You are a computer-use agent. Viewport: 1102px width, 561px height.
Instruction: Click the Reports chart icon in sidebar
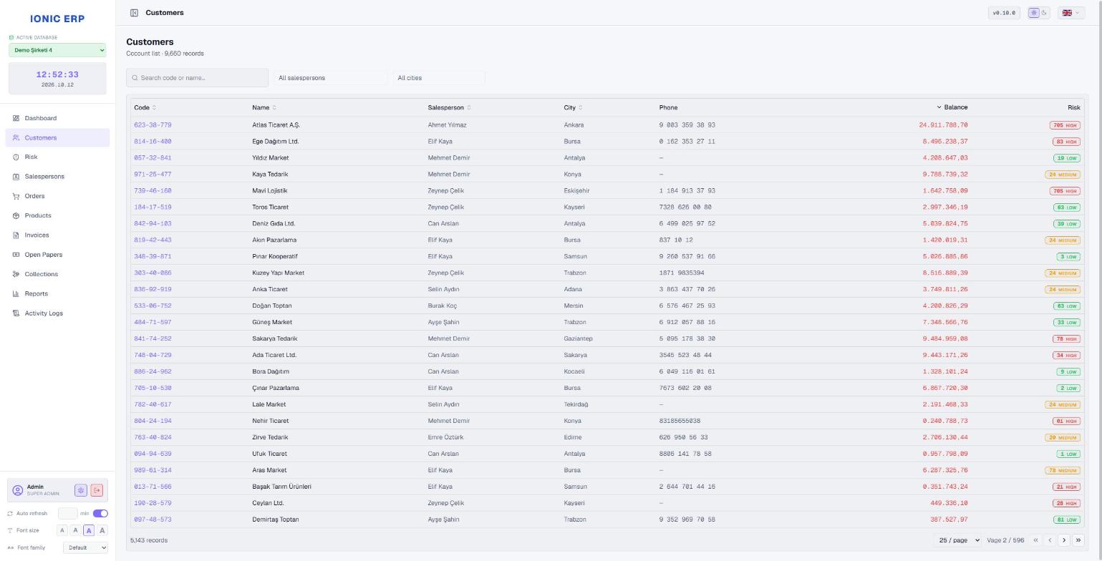pos(16,293)
